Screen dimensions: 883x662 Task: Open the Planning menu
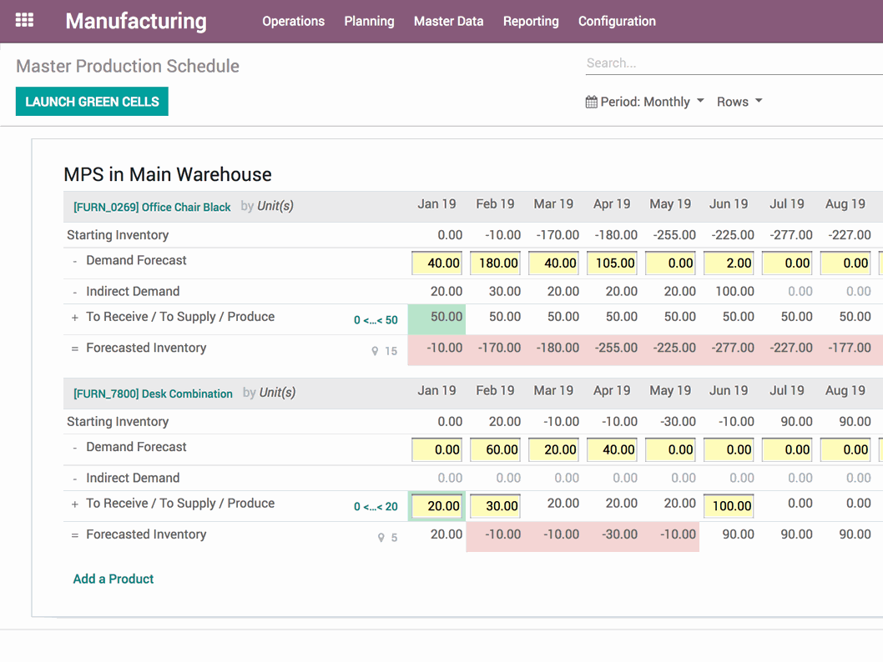point(369,22)
